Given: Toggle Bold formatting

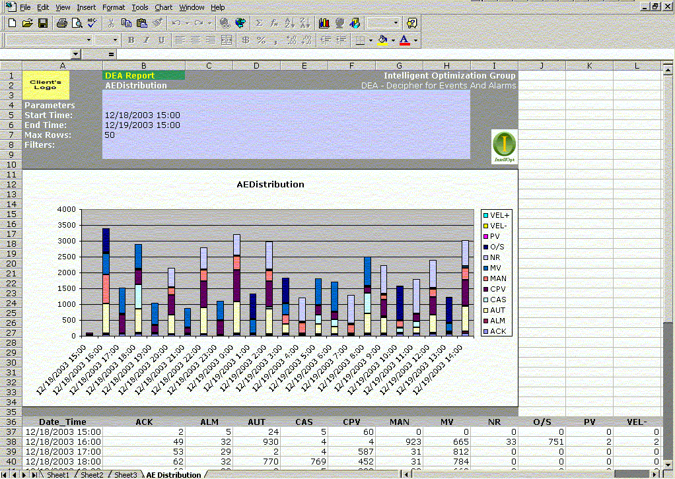Looking at the screenshot, I should (x=131, y=40).
